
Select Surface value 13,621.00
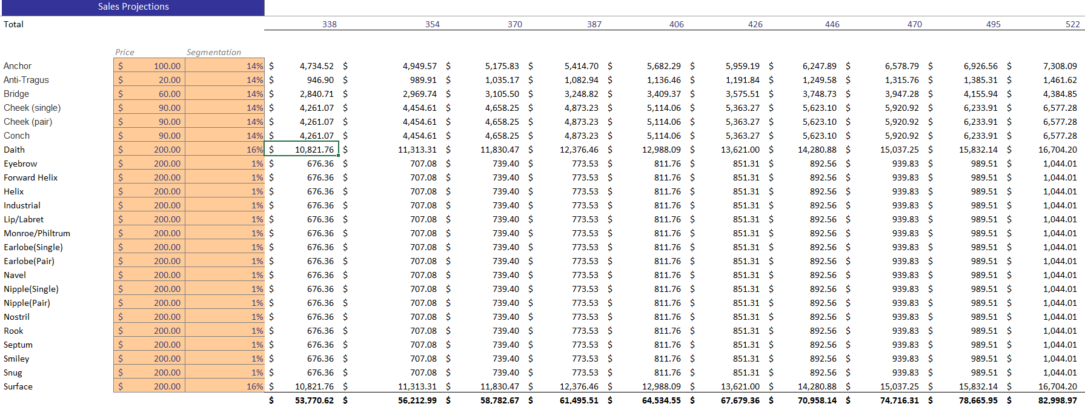(740, 386)
